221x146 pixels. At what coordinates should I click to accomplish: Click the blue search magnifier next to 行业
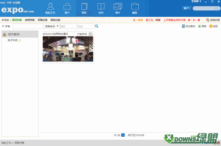tap(96, 26)
